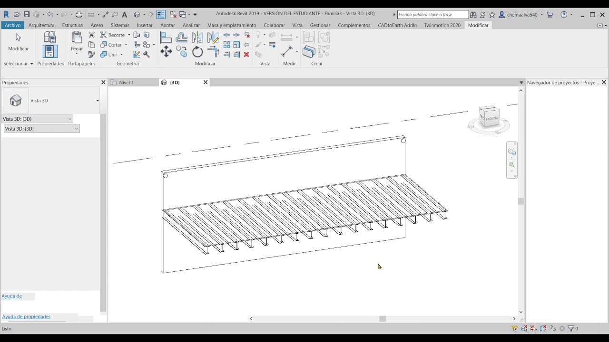The image size is (609, 342).
Task: Toggle Thin Lines in quick access toolbar
Action: click(x=161, y=15)
